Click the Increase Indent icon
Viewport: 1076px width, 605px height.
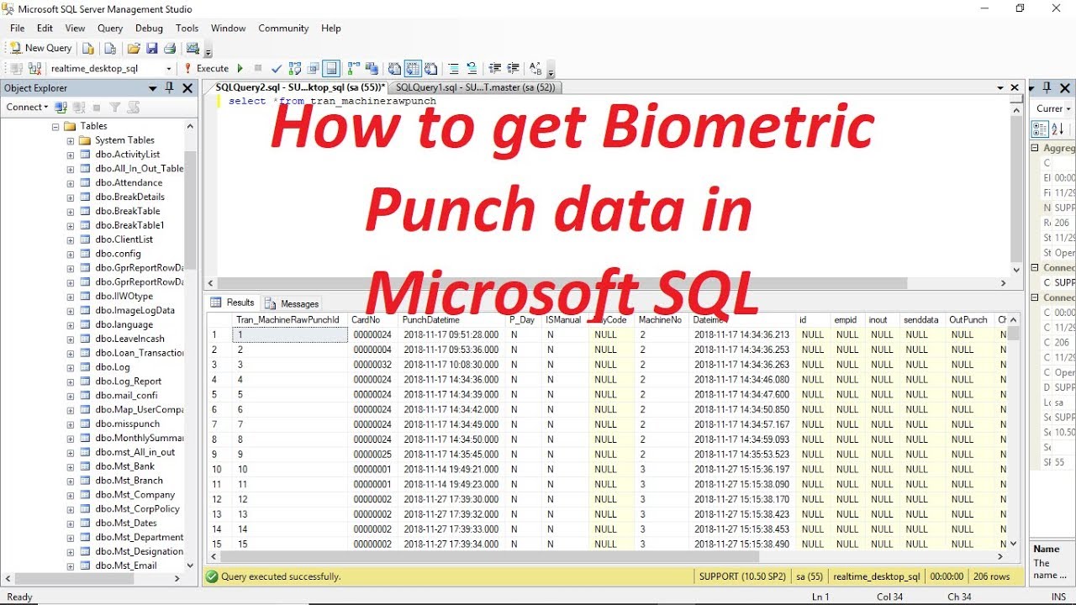(x=513, y=69)
